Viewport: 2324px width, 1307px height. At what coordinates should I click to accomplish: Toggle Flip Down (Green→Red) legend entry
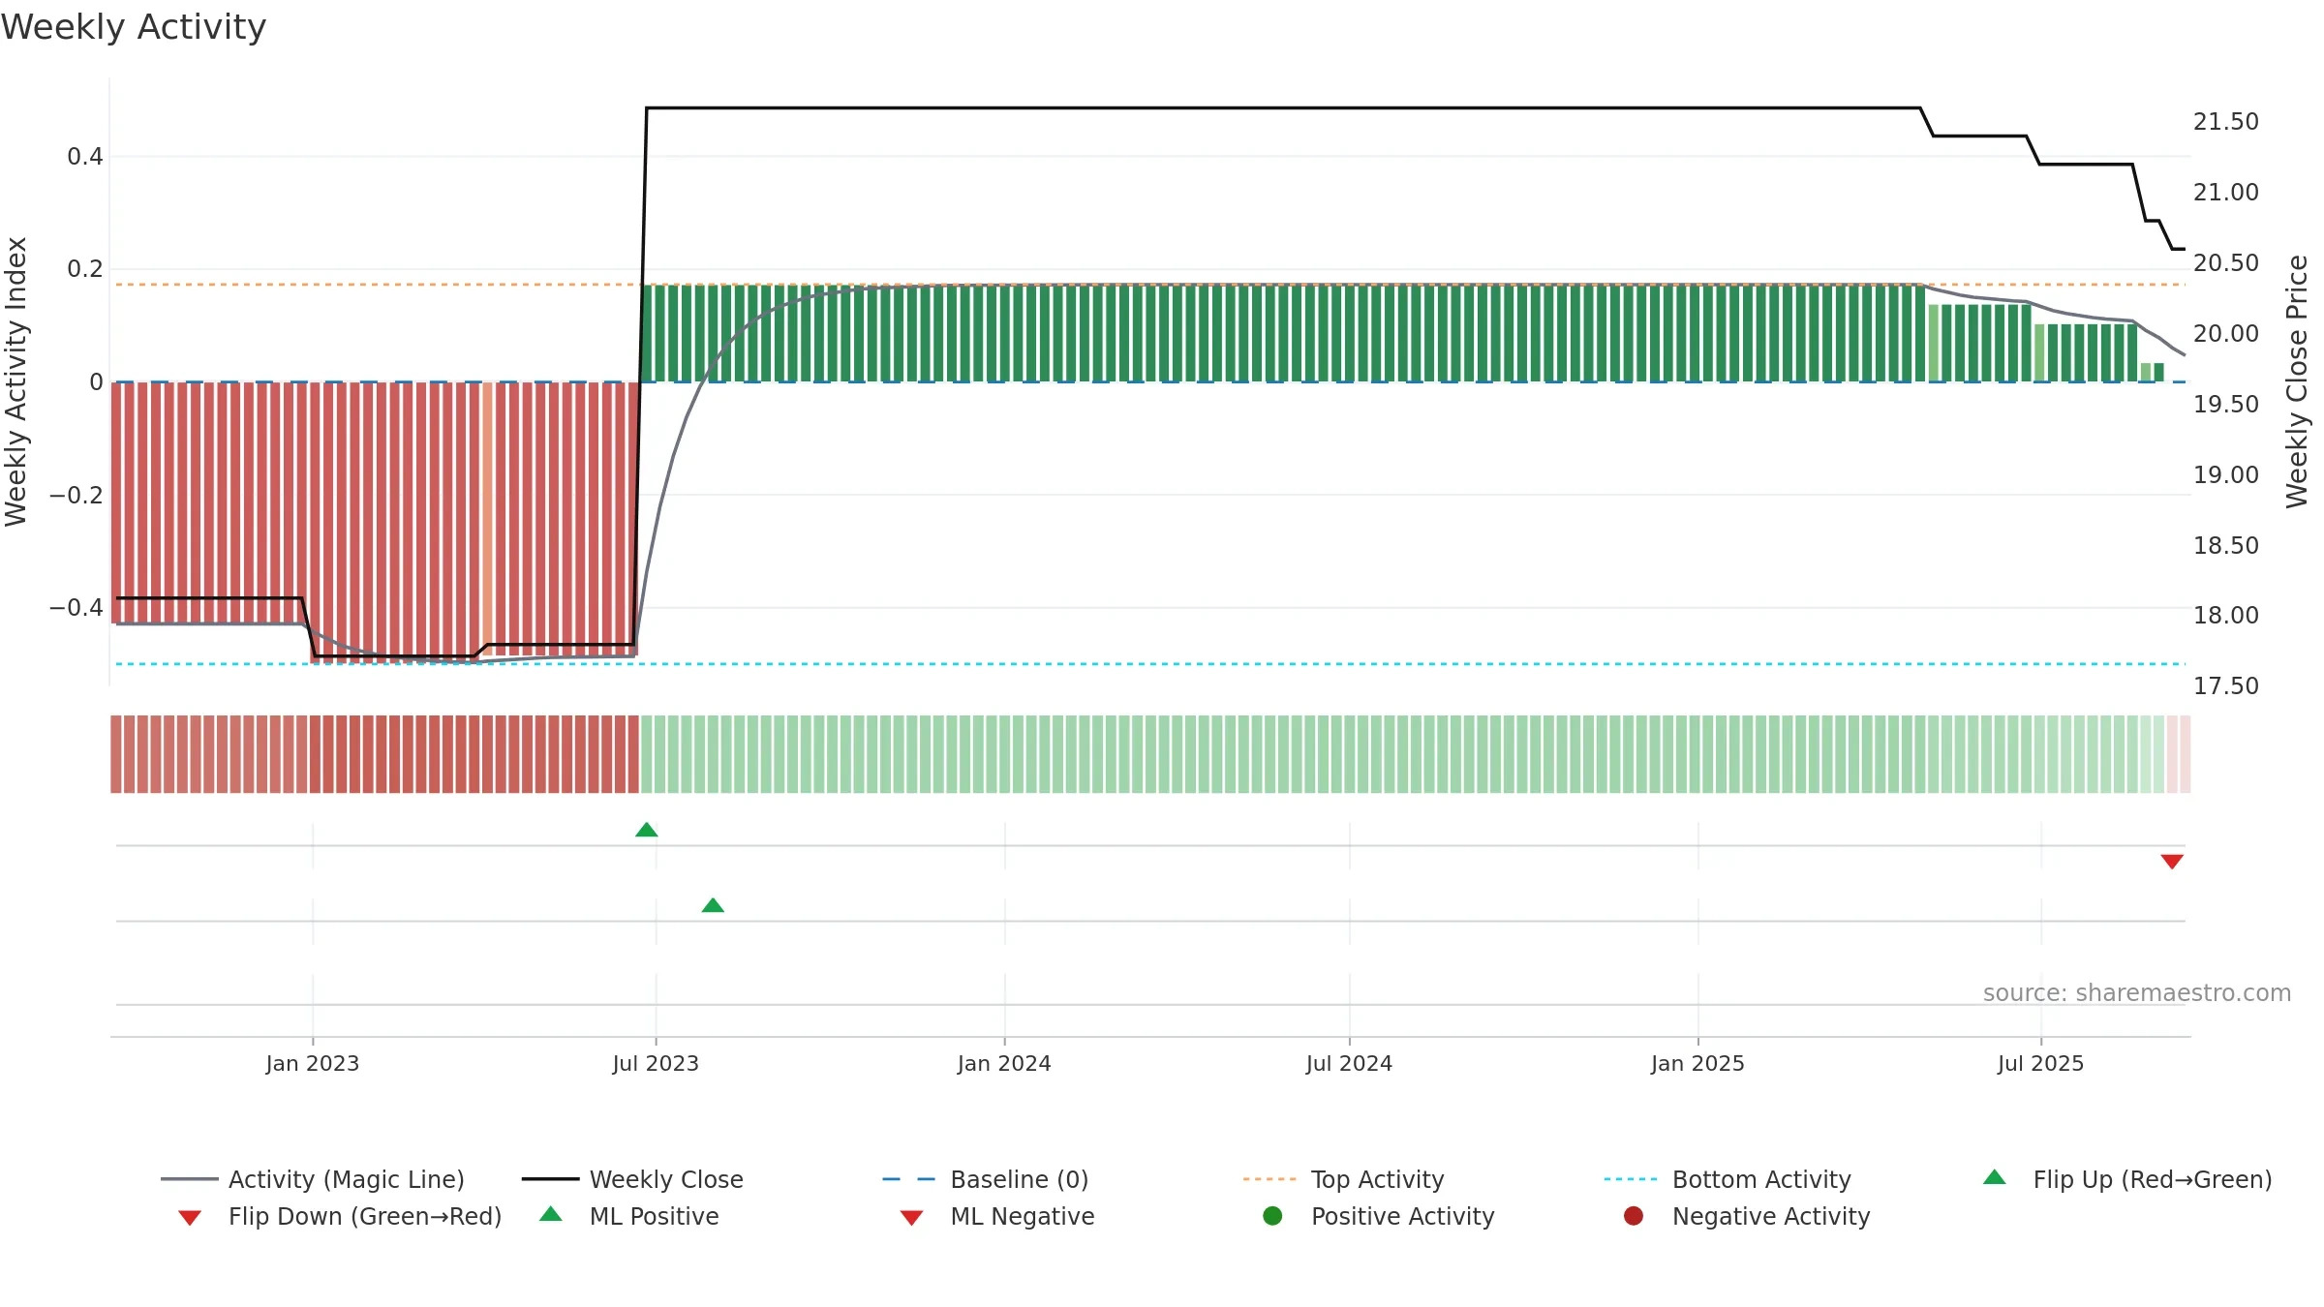(x=340, y=1216)
